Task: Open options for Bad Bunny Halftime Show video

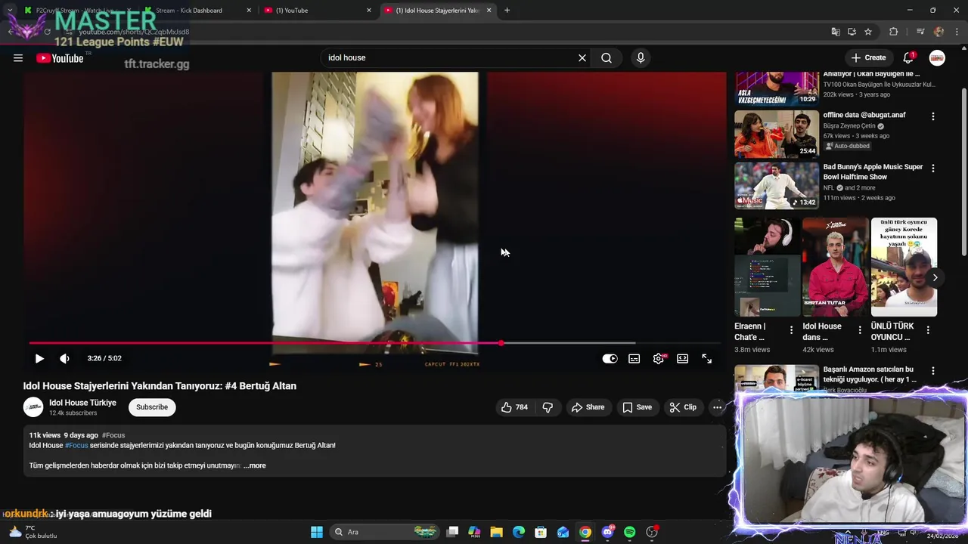Action: pyautogui.click(x=932, y=168)
